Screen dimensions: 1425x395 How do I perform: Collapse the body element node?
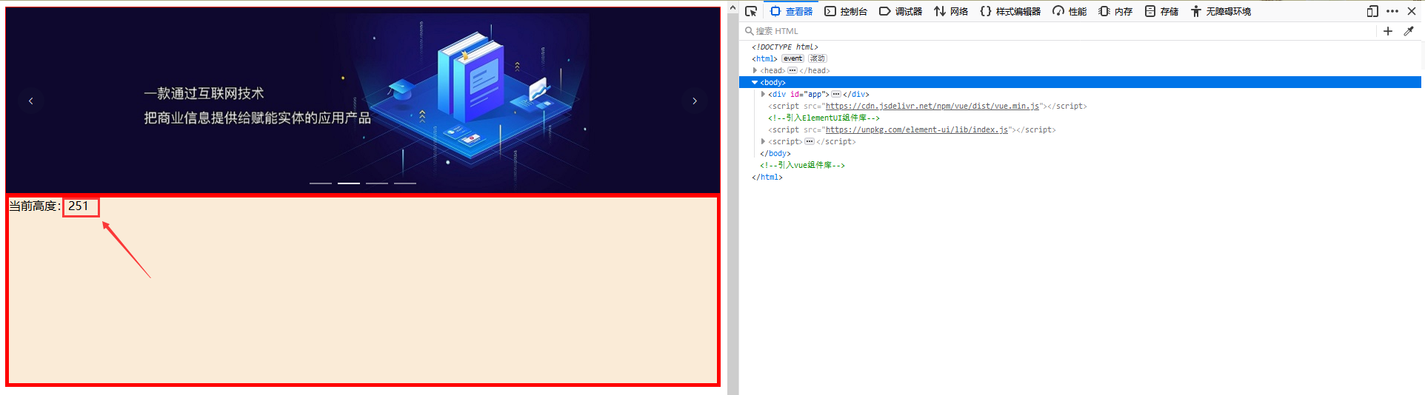pos(755,82)
